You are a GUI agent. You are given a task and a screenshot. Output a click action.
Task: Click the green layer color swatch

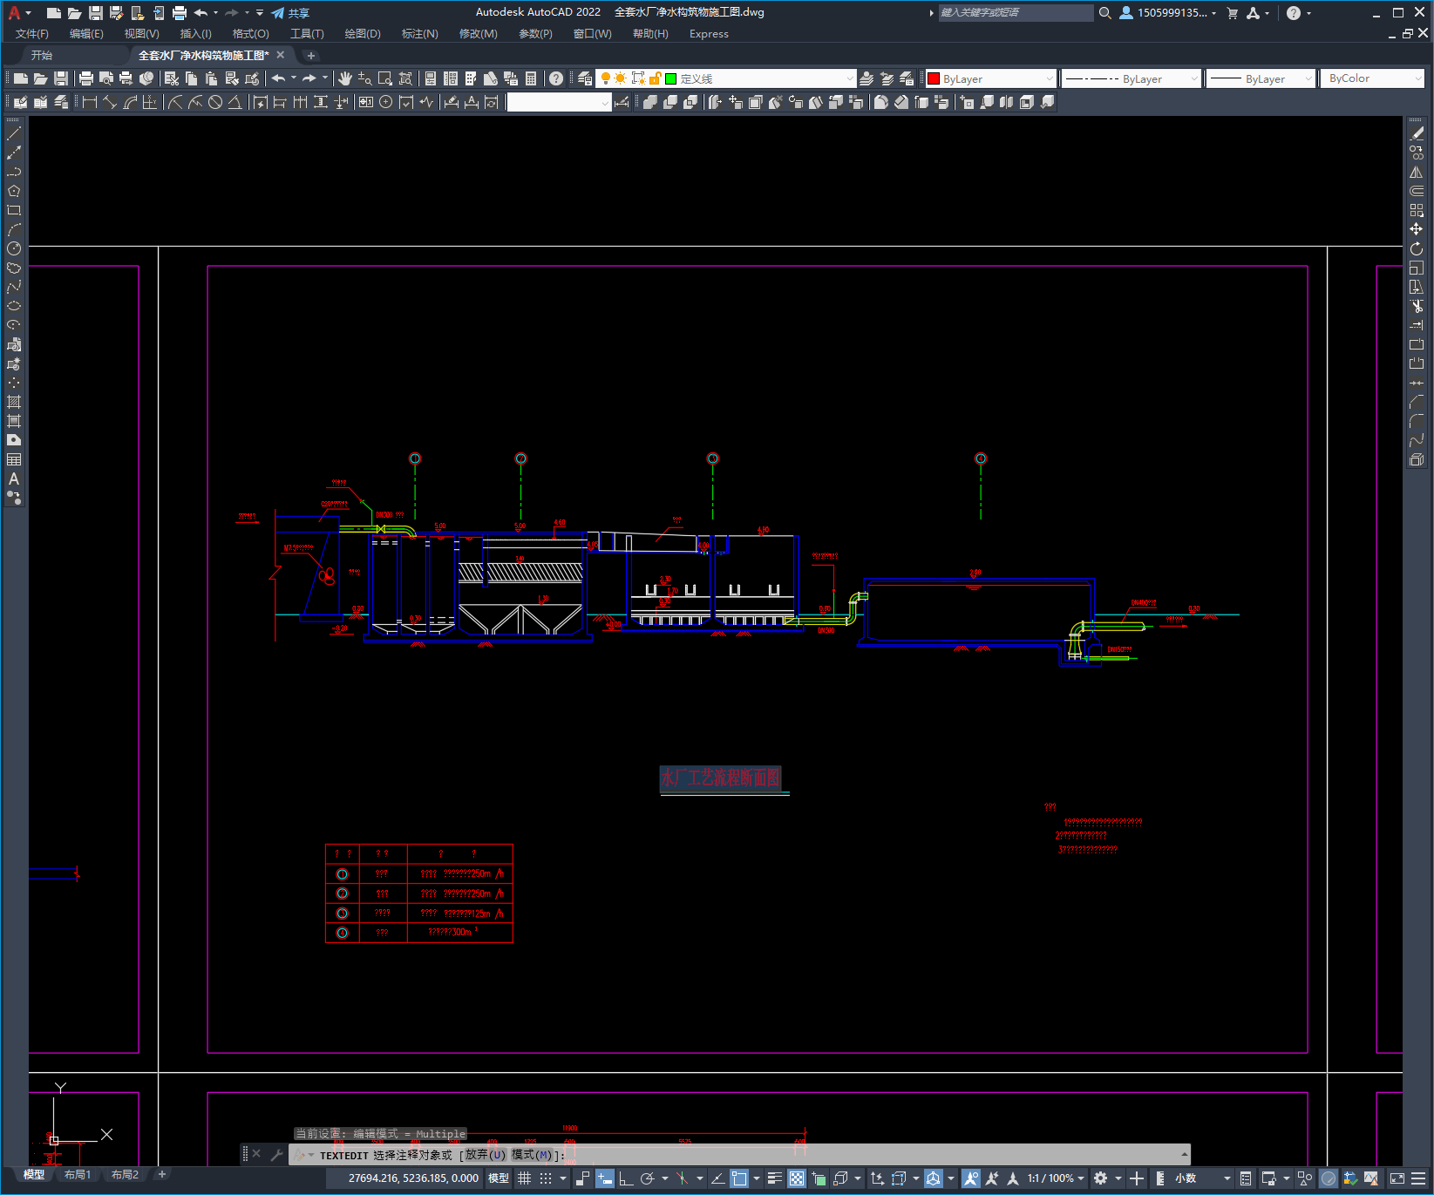click(x=670, y=78)
